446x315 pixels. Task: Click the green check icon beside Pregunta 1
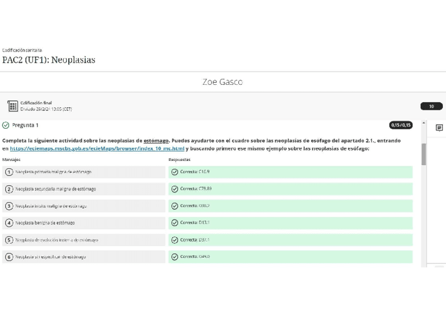6,125
